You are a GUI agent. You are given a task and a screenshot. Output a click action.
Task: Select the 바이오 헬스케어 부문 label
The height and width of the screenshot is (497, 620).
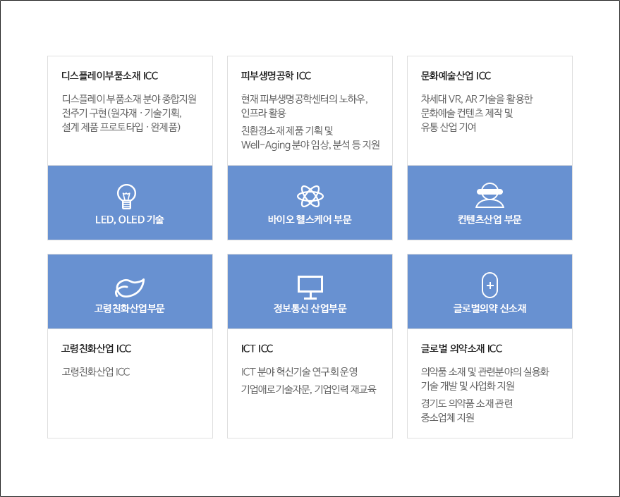coord(310,220)
